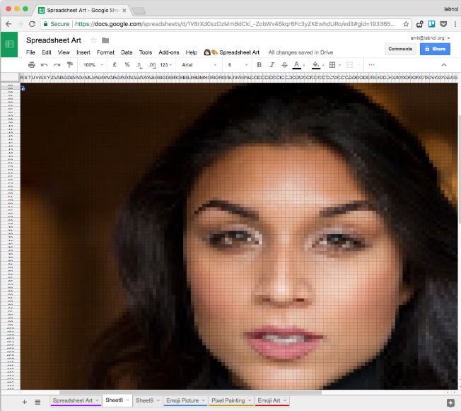Open the Tools menu

tap(146, 52)
